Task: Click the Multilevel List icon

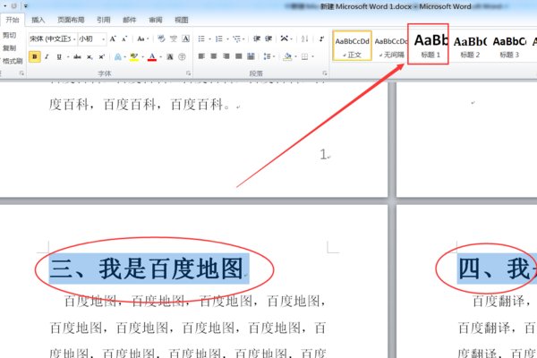Action: [236, 38]
